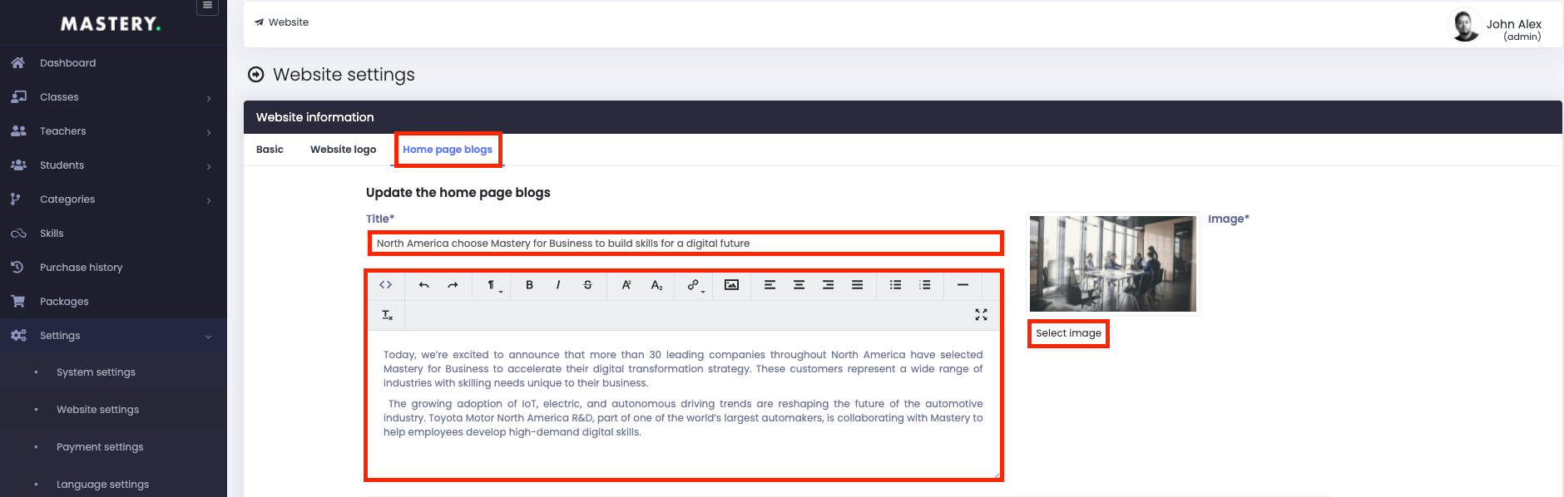Viewport: 1564px width, 497px height.
Task: Apply italic formatting
Action: pos(558,285)
